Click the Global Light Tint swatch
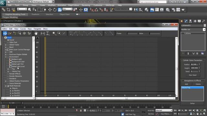The width and height of the screenshot is (207, 116). pos(10,64)
